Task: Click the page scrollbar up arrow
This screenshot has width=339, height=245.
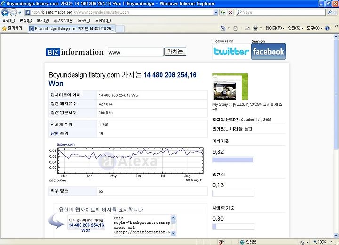Action: point(336,37)
